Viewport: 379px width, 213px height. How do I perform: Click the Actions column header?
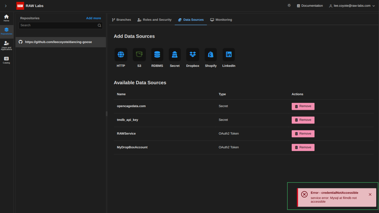coord(297,94)
